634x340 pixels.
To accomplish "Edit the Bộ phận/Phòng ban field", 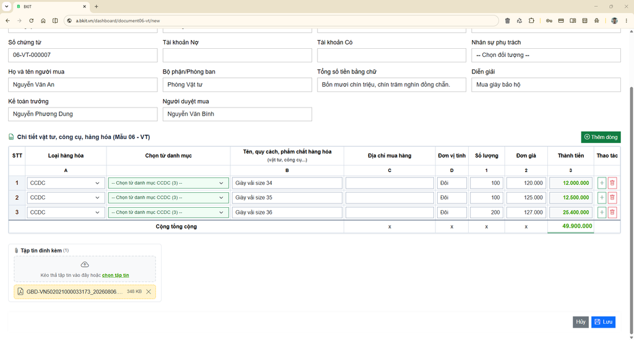I will pyautogui.click(x=237, y=85).
